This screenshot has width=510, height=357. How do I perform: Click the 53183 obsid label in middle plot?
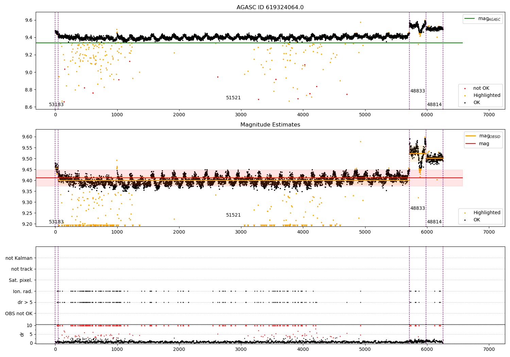coord(56,222)
